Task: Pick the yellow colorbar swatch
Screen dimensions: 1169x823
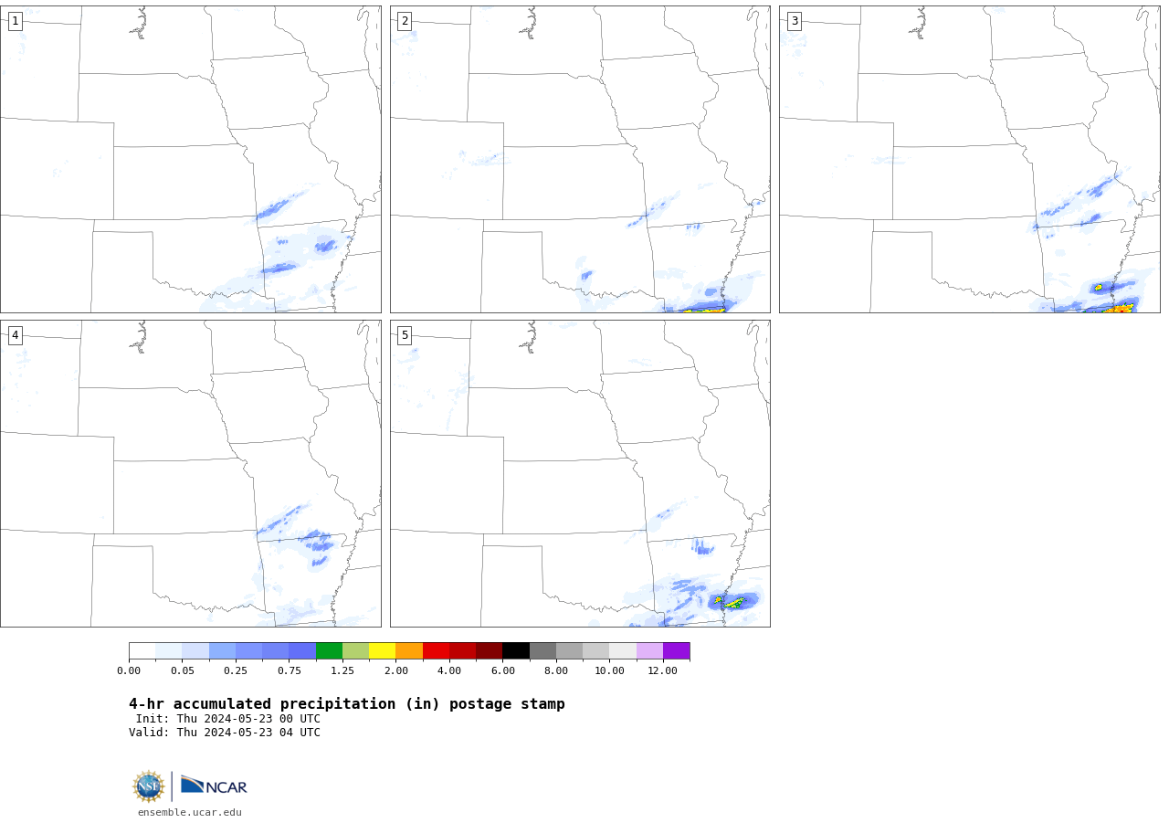Action: pos(383,651)
